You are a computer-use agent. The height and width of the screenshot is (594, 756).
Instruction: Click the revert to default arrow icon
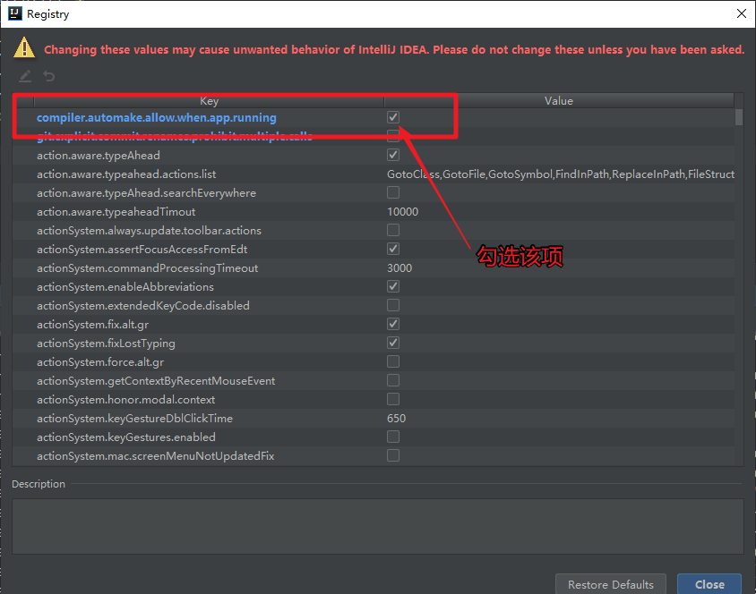pyautogui.click(x=49, y=76)
